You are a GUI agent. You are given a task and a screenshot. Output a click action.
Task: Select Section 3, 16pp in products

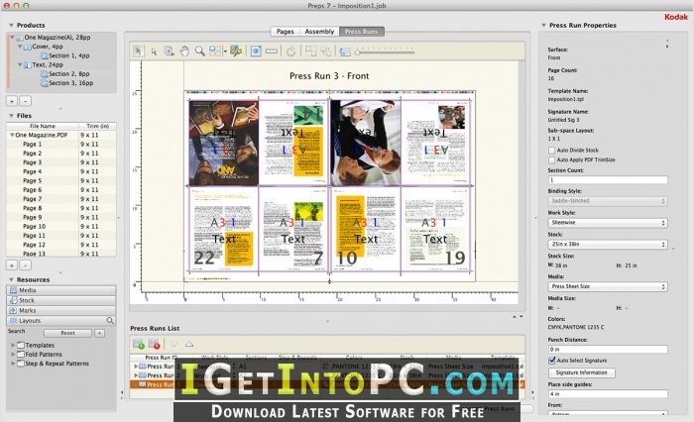click(x=70, y=83)
